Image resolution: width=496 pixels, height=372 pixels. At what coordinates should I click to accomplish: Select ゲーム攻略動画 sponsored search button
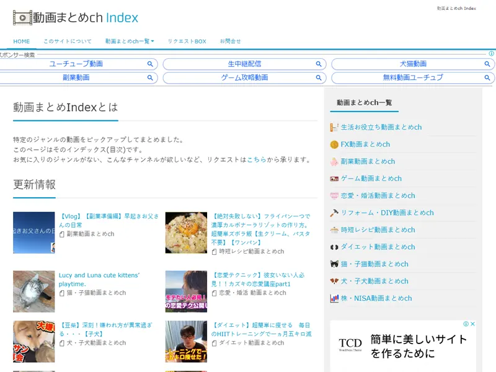tap(244, 77)
